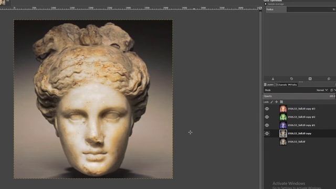Viewport: 336px width, 189px height.
Task: Hide the 'copy #3' layer via eye icon
Action: coord(267,109)
